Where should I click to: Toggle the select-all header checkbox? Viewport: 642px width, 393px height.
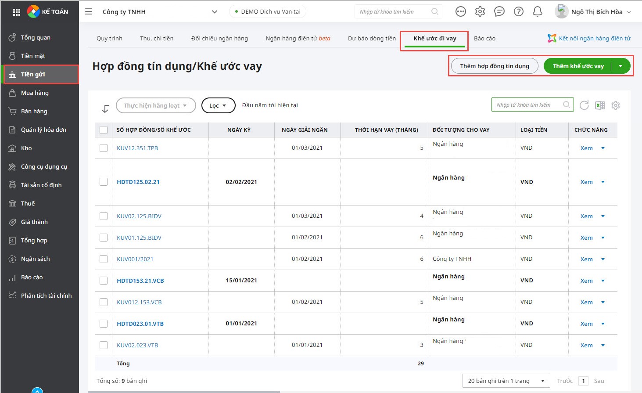pyautogui.click(x=104, y=130)
